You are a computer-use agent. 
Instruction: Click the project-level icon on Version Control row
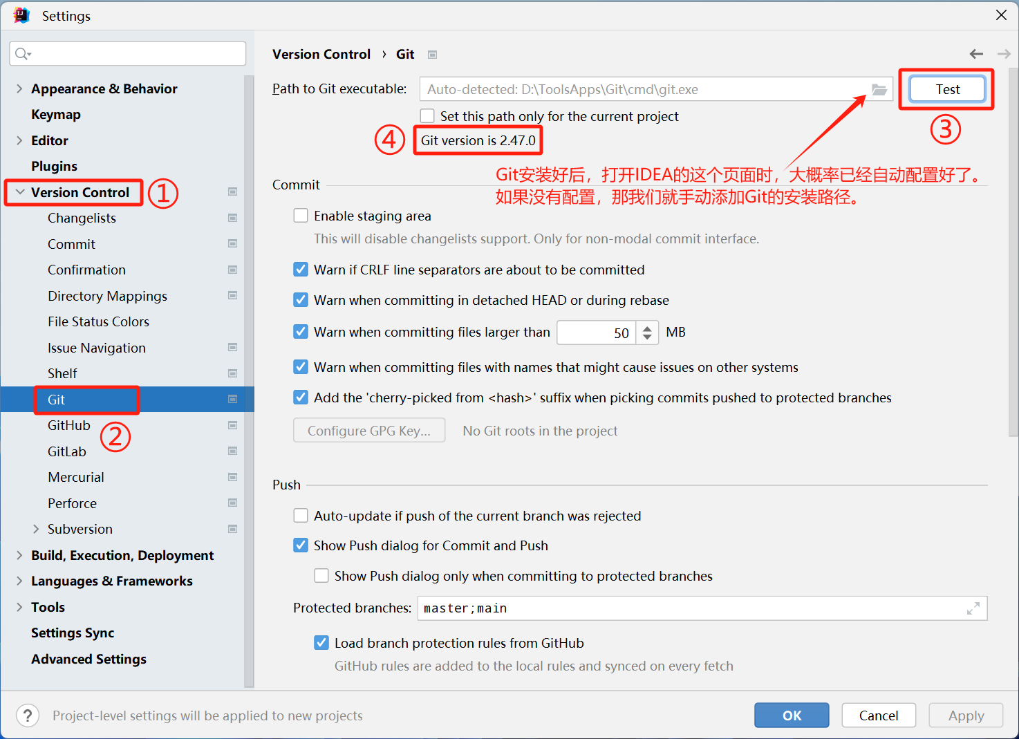pos(233,192)
